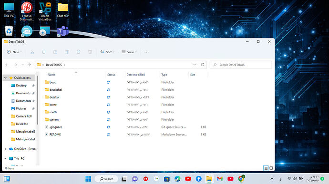The width and height of the screenshot is (329, 184).
Task: Open Gmail from the taskbar
Action: click(x=220, y=179)
